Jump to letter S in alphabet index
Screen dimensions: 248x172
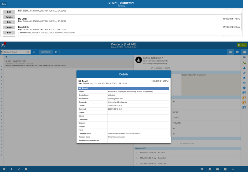(x=2, y=130)
